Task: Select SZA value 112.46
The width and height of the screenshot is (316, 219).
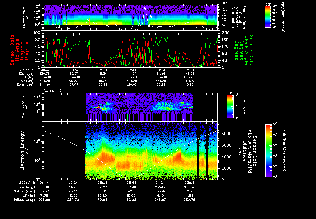Action: coord(160,187)
